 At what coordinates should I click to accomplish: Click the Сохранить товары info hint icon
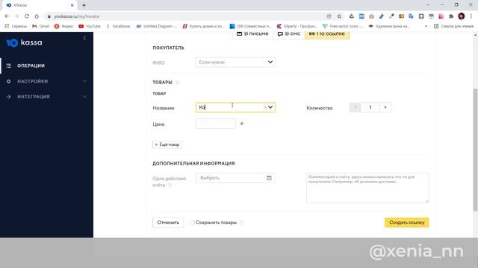pyautogui.click(x=241, y=223)
